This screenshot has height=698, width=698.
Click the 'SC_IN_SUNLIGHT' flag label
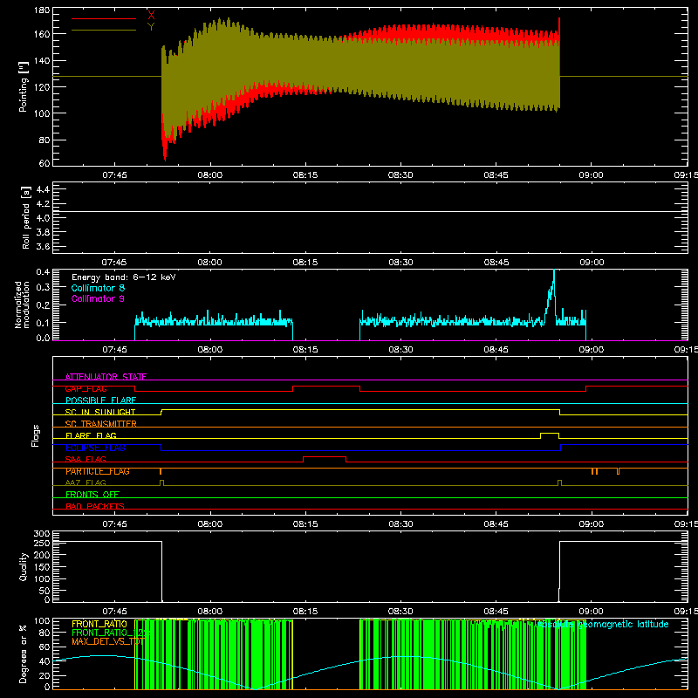pyautogui.click(x=100, y=412)
